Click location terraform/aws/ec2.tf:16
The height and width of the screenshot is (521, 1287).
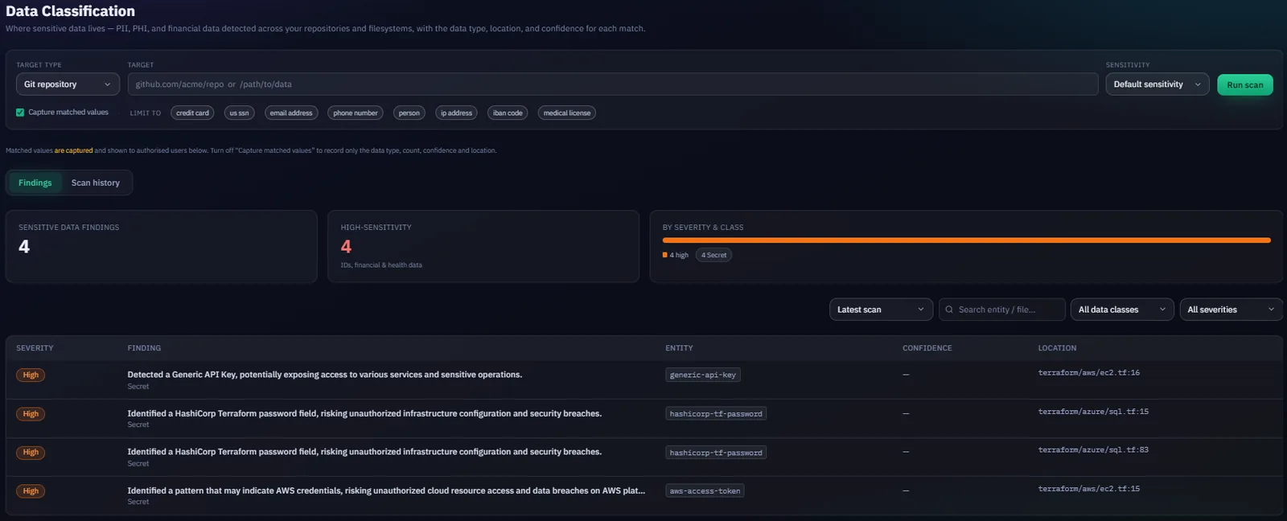pos(1089,373)
